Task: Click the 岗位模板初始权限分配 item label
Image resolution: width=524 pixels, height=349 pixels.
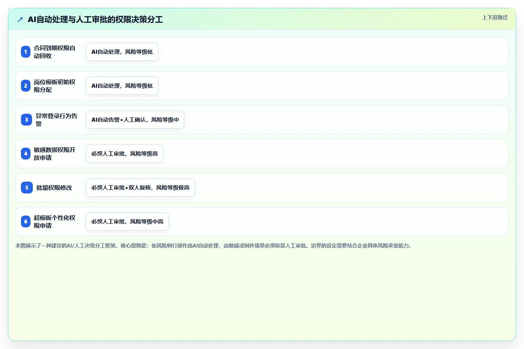Action: pos(55,86)
